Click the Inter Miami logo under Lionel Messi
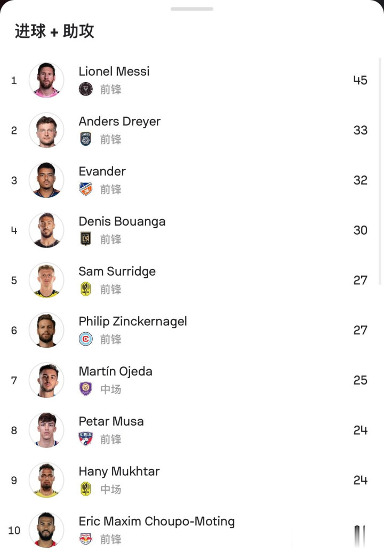The width and height of the screenshot is (384, 552). (x=85, y=89)
